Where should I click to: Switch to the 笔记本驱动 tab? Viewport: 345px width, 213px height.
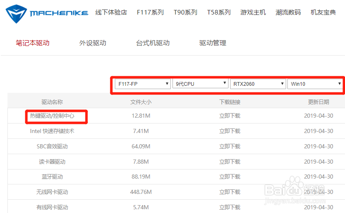tap(33, 43)
